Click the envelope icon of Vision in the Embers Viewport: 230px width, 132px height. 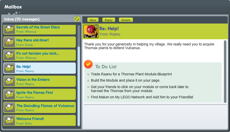(9, 81)
